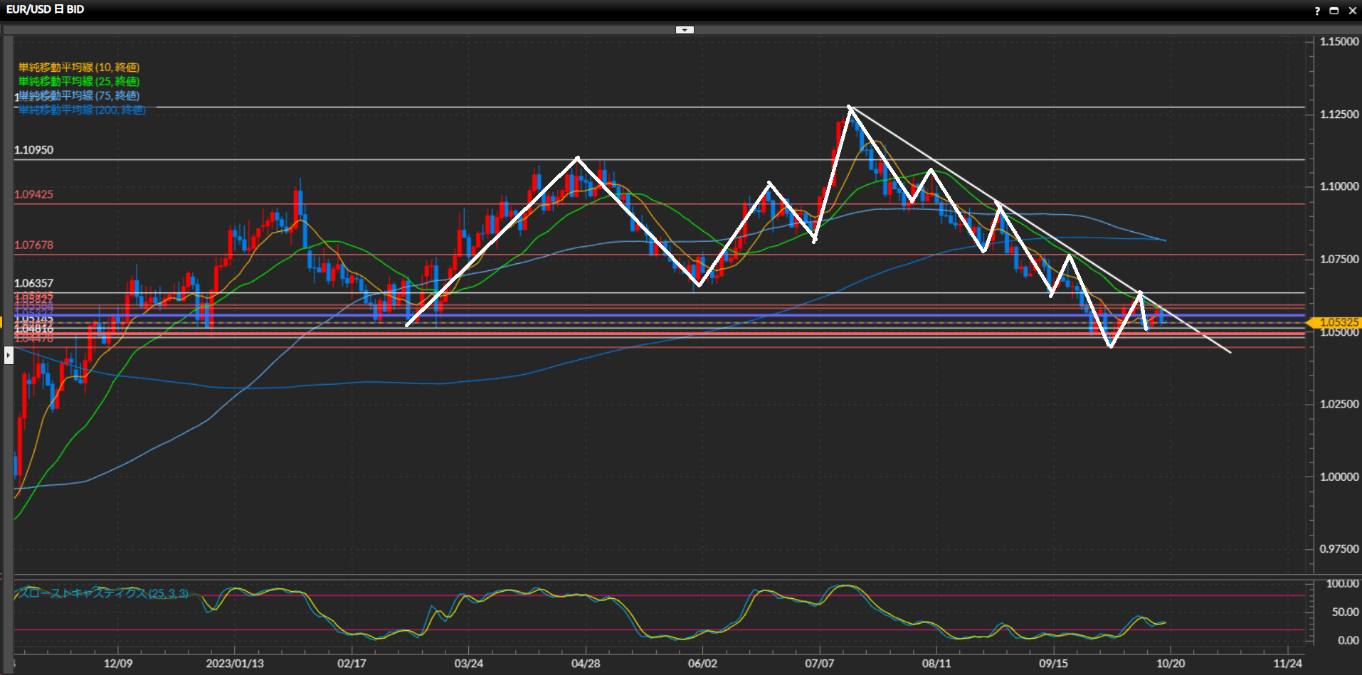Click the 1.15000 price axis label
Image resolution: width=1362 pixels, height=675 pixels.
[x=1339, y=41]
